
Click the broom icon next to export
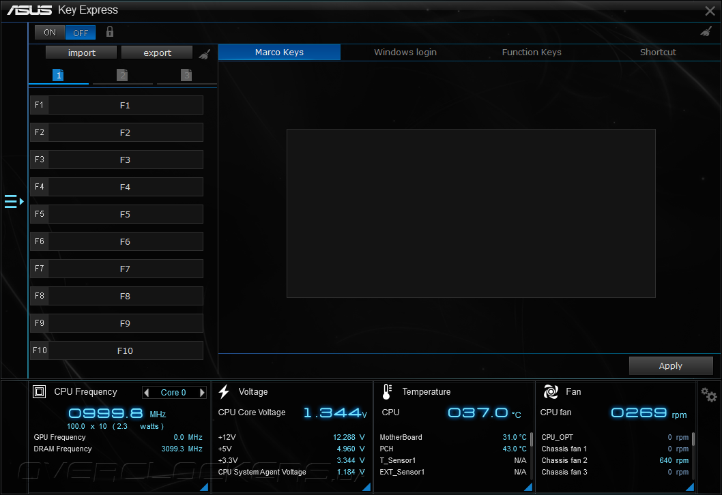[205, 54]
